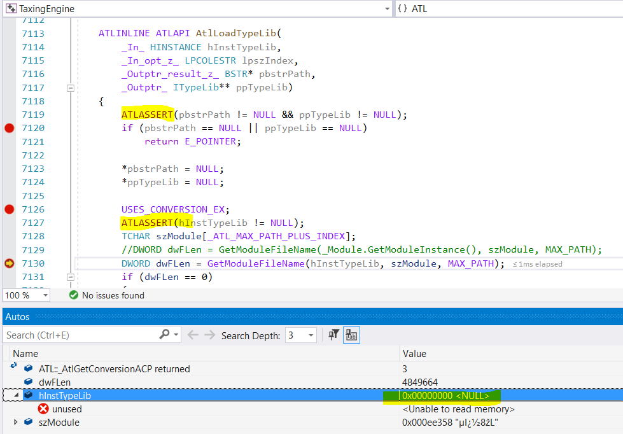Click _ATL_MAX_PATH_PLUS_INDEX on line 7128
This screenshot has height=434, width=623.
click(x=277, y=237)
